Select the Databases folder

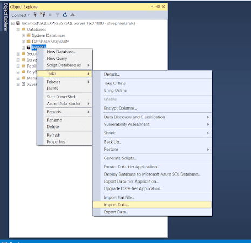36,29
